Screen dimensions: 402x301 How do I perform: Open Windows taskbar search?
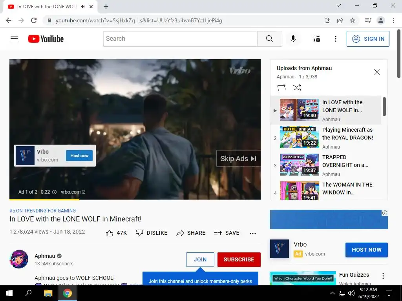tap(28, 293)
